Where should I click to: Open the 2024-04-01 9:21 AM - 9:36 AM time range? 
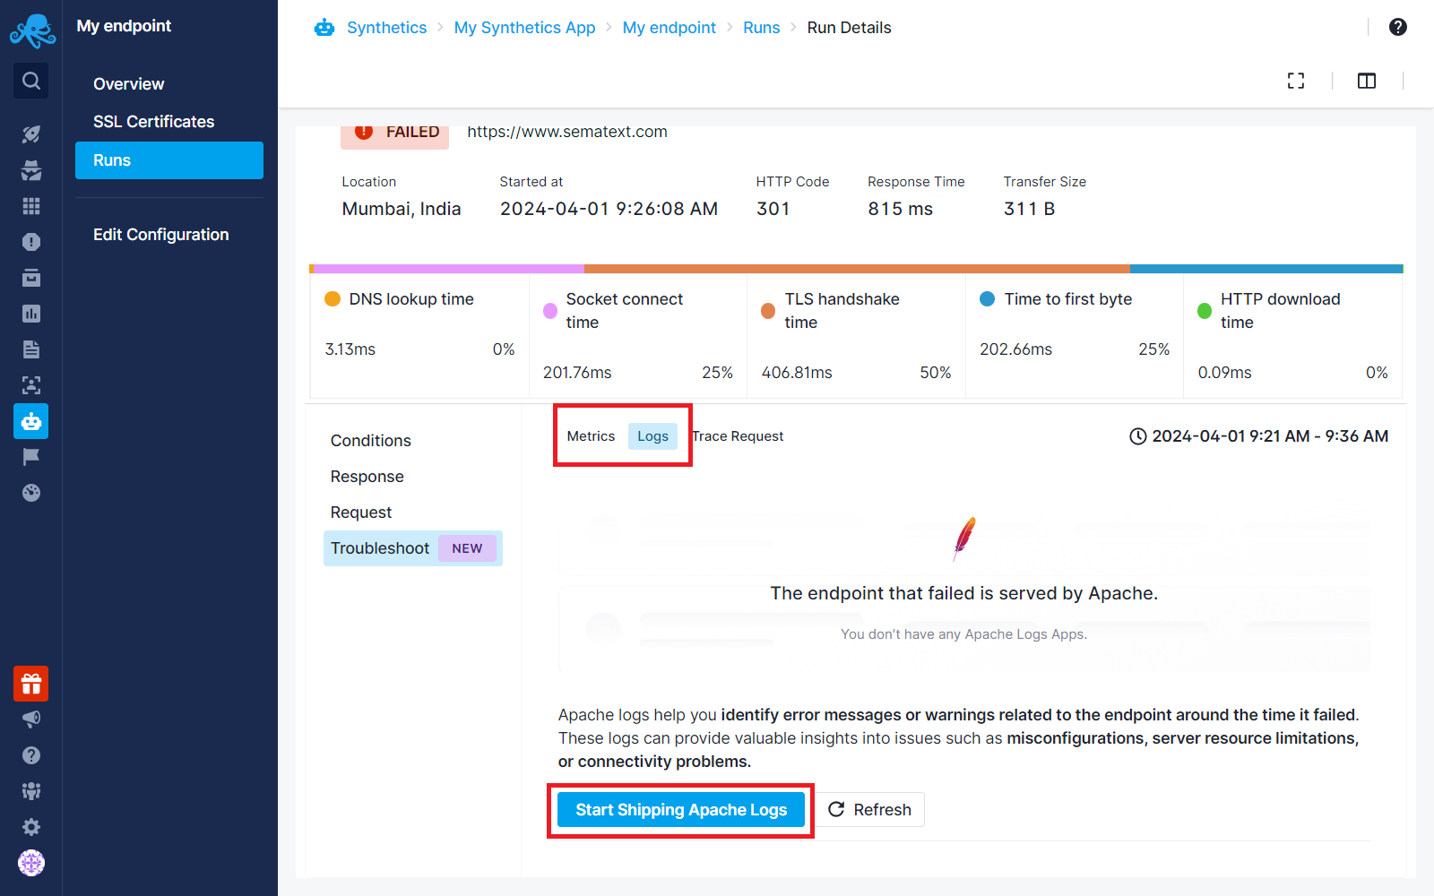1258,436
